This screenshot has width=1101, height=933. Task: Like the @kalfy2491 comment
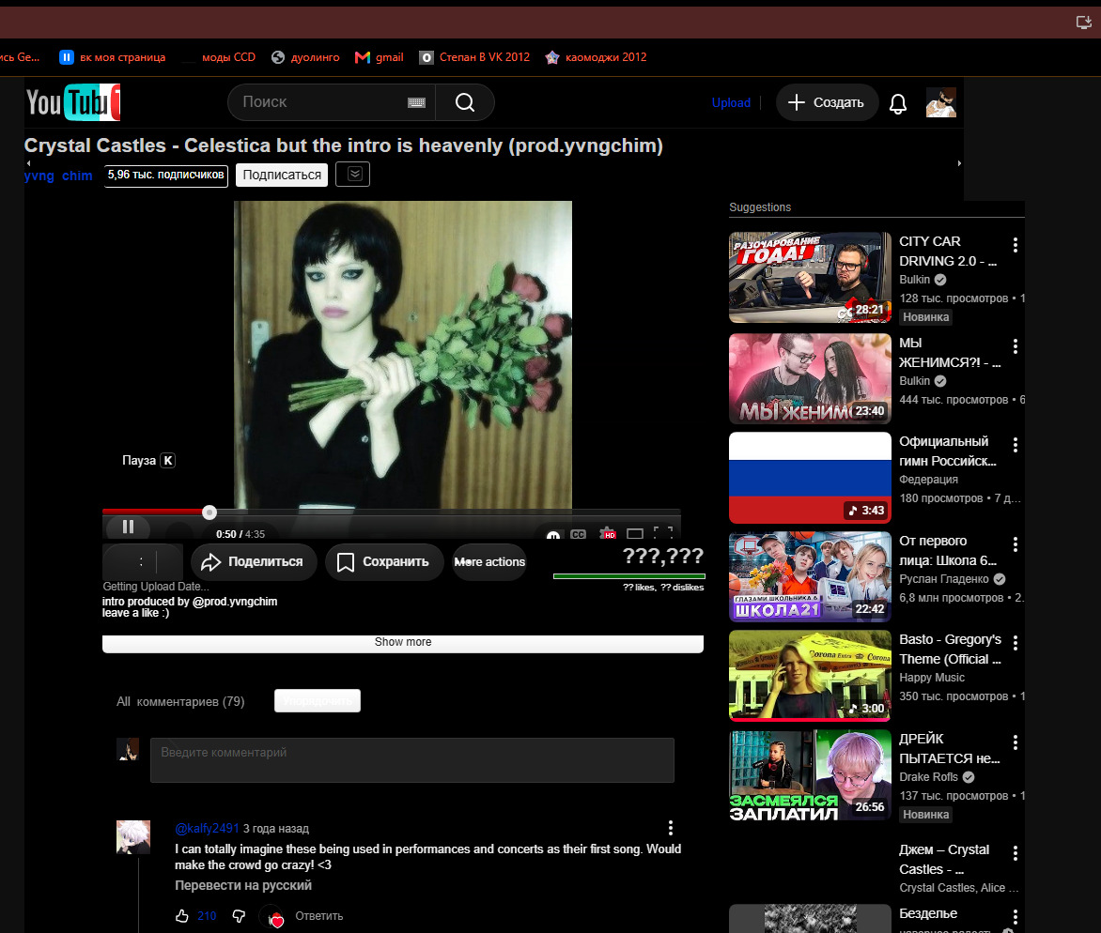point(182,915)
